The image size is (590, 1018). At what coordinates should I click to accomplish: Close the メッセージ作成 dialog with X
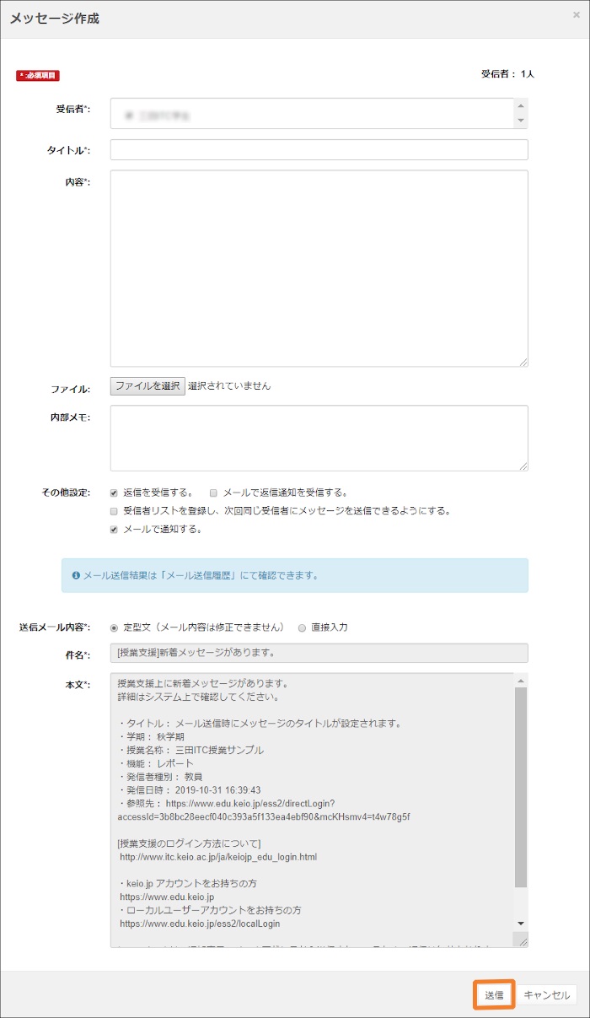[576, 14]
